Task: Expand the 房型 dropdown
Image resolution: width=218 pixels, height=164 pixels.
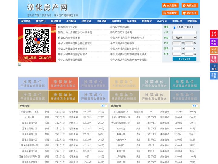Action: point(184,38)
